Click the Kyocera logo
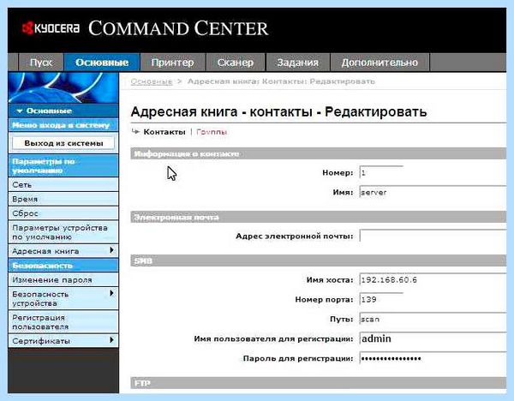Image resolution: width=514 pixels, height=401 pixels. [x=51, y=28]
